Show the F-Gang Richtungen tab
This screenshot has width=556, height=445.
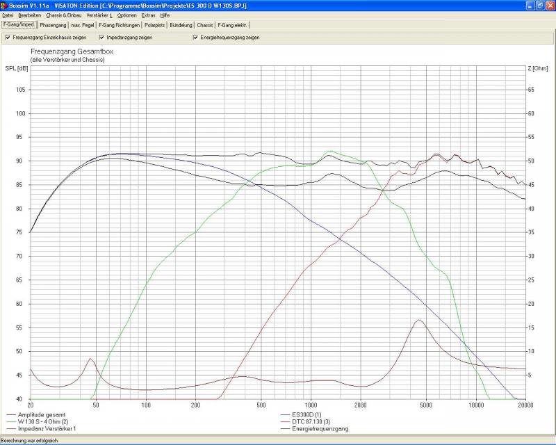[120, 25]
